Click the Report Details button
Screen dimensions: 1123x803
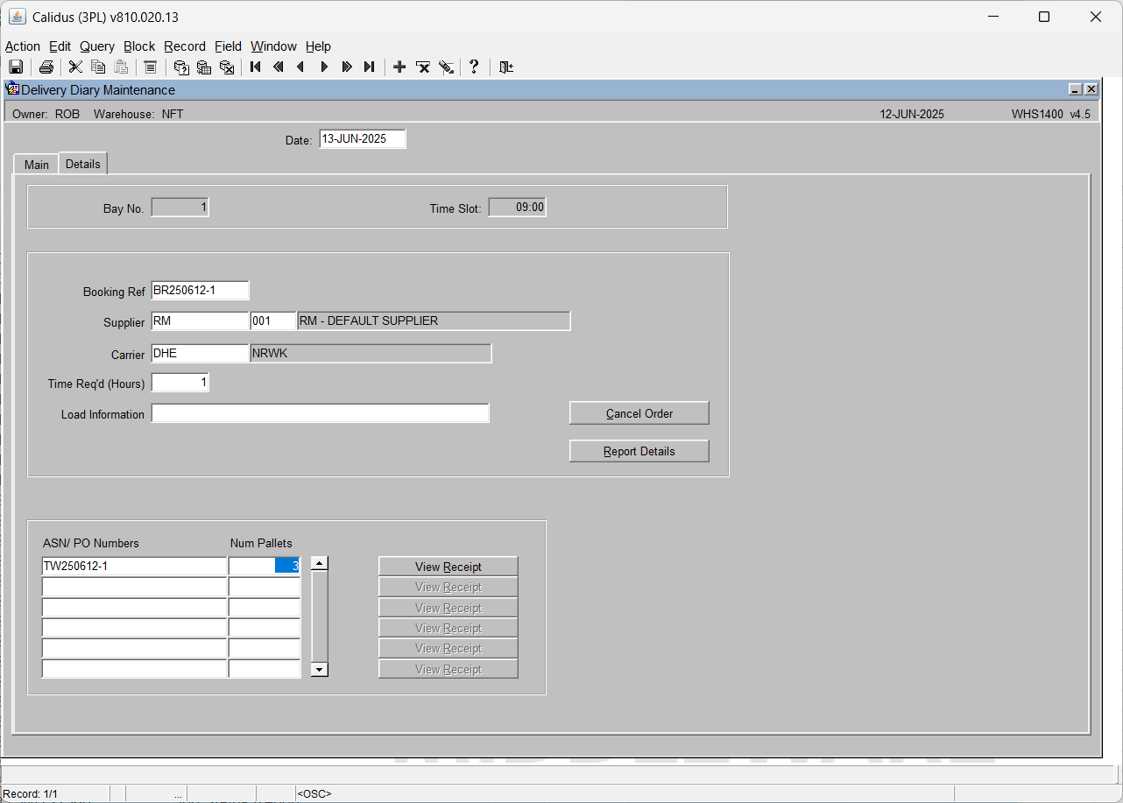coord(639,451)
